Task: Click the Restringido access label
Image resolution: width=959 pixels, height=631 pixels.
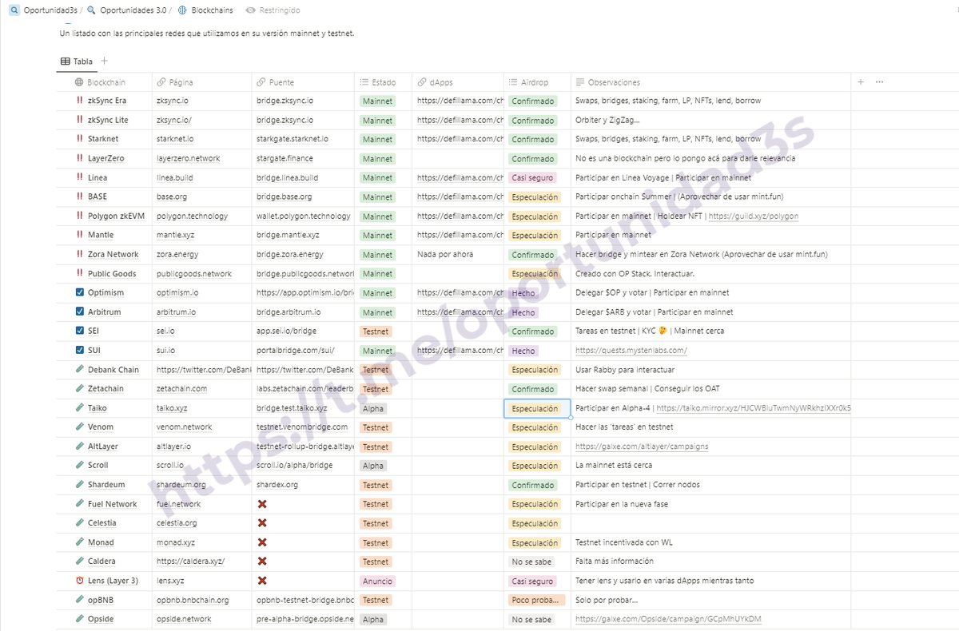Action: coord(280,10)
